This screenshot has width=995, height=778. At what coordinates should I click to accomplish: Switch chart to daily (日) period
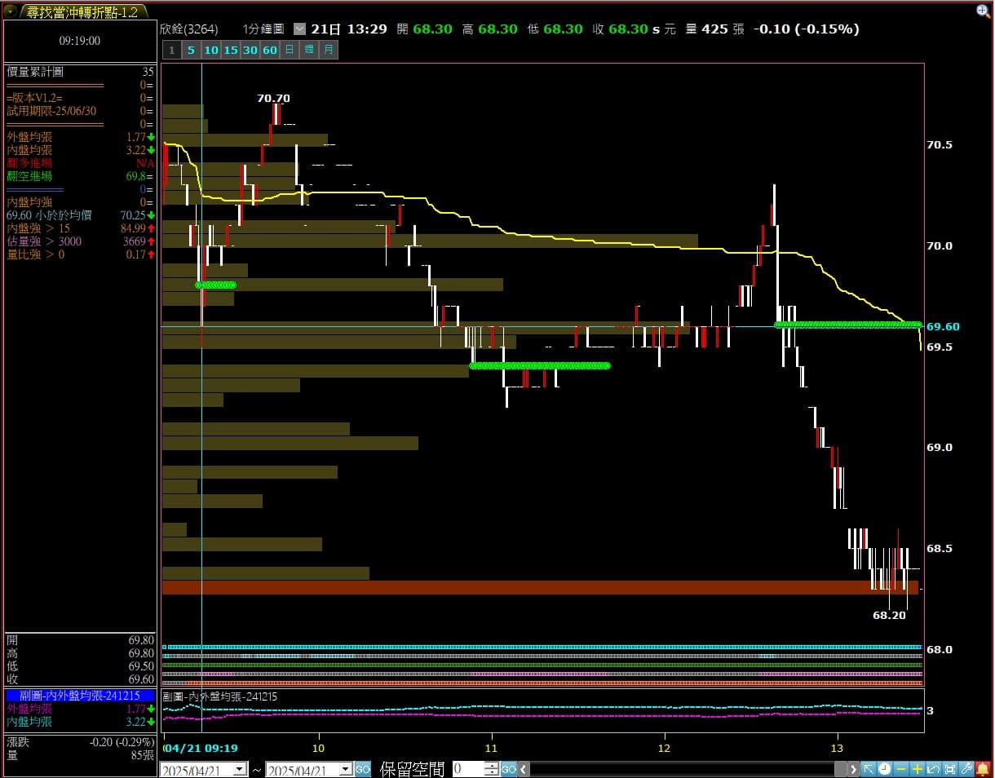[290, 50]
